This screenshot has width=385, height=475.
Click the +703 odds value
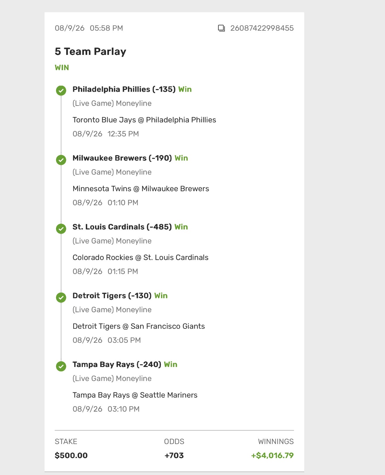[x=174, y=455]
